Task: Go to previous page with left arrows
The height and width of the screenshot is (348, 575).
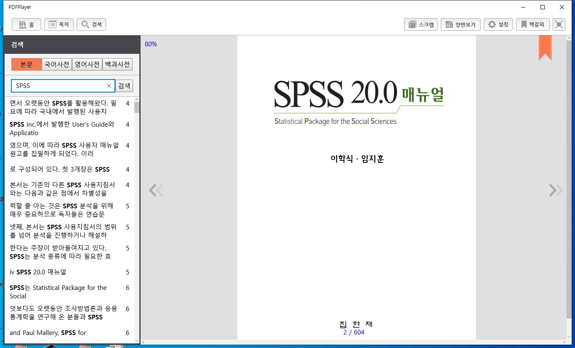Action: tap(155, 190)
